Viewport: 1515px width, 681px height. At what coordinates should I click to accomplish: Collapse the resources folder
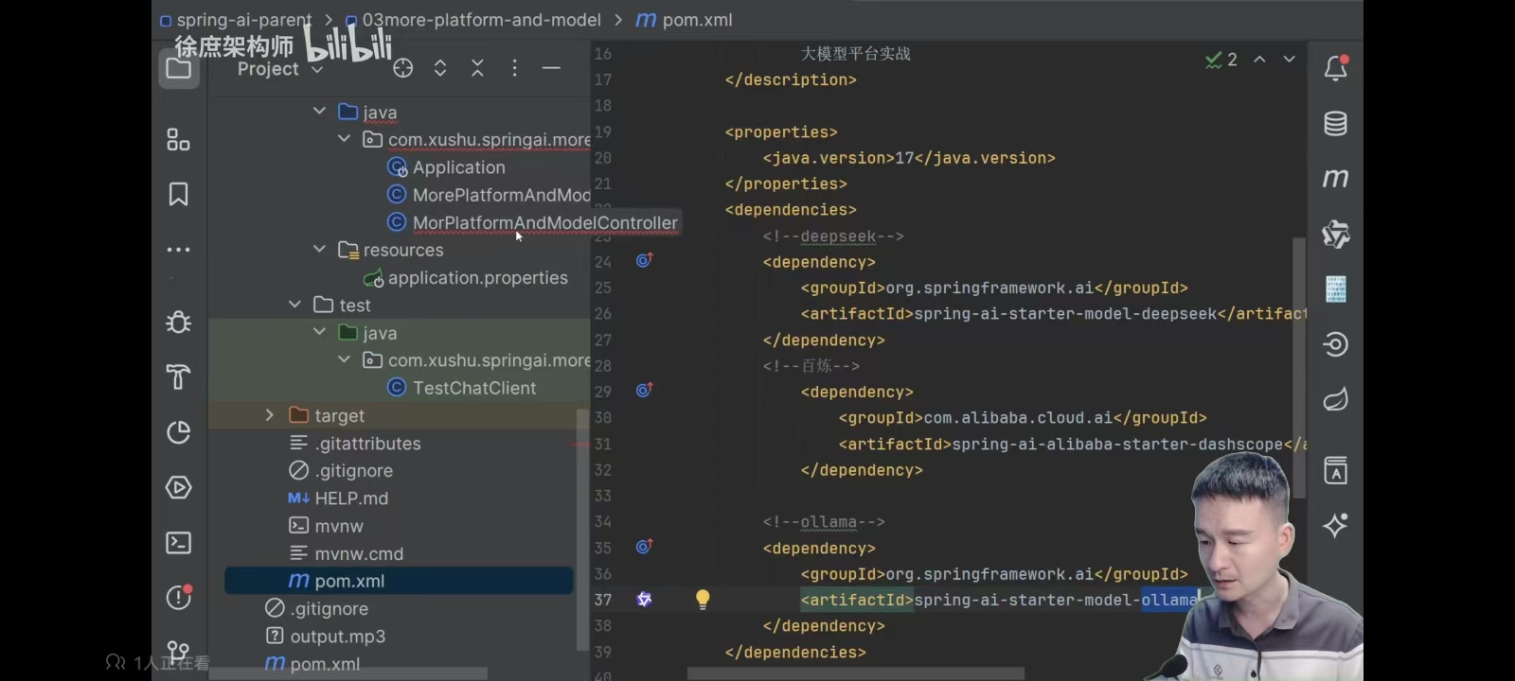coord(319,250)
